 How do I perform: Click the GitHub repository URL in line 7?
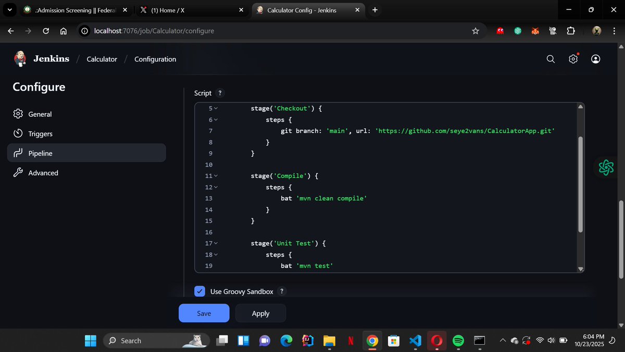tap(465, 131)
